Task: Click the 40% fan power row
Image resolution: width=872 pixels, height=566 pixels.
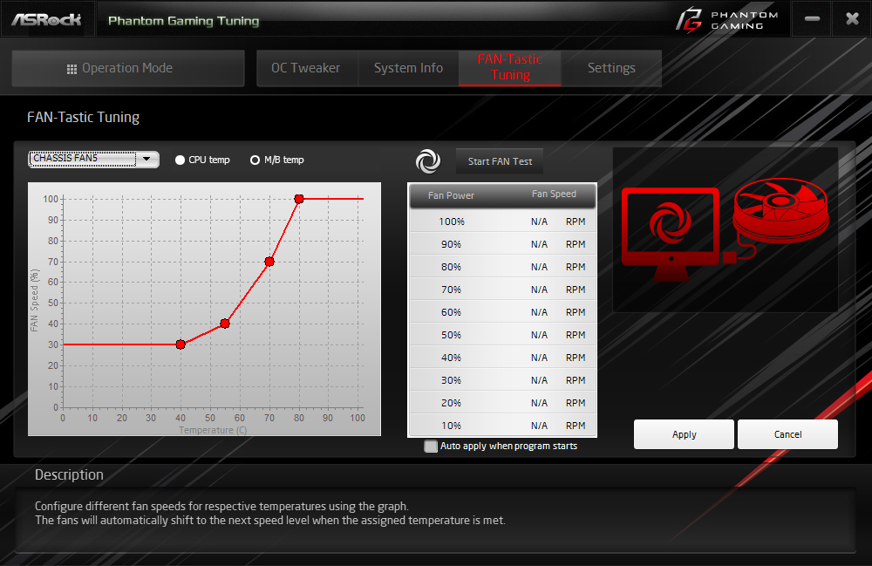Action: (502, 358)
